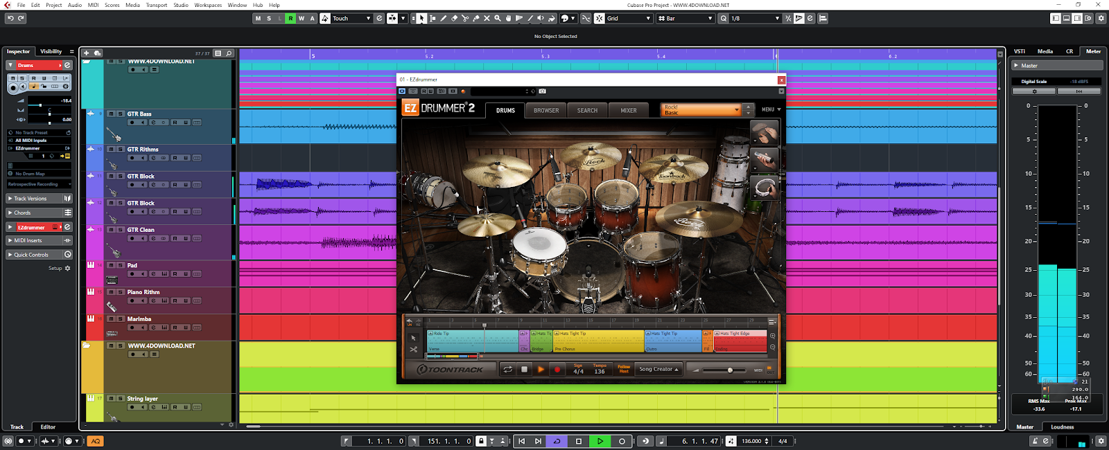Select the Object Selection arrow tool

point(421,18)
